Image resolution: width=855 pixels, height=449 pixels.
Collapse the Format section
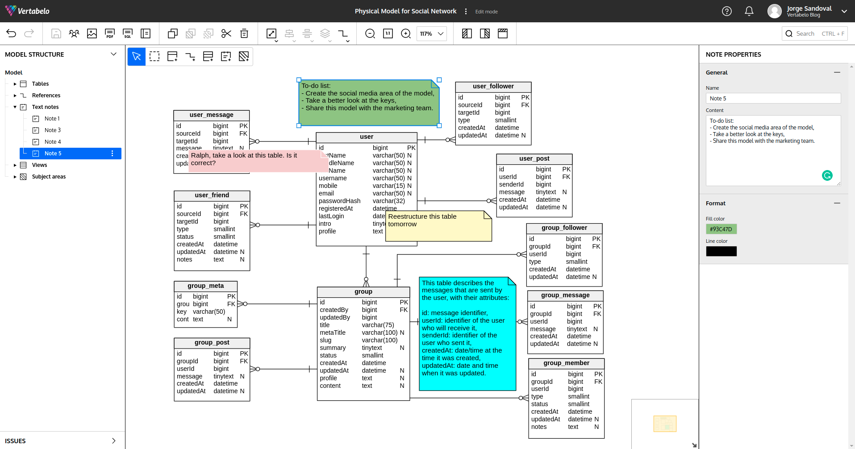click(837, 203)
